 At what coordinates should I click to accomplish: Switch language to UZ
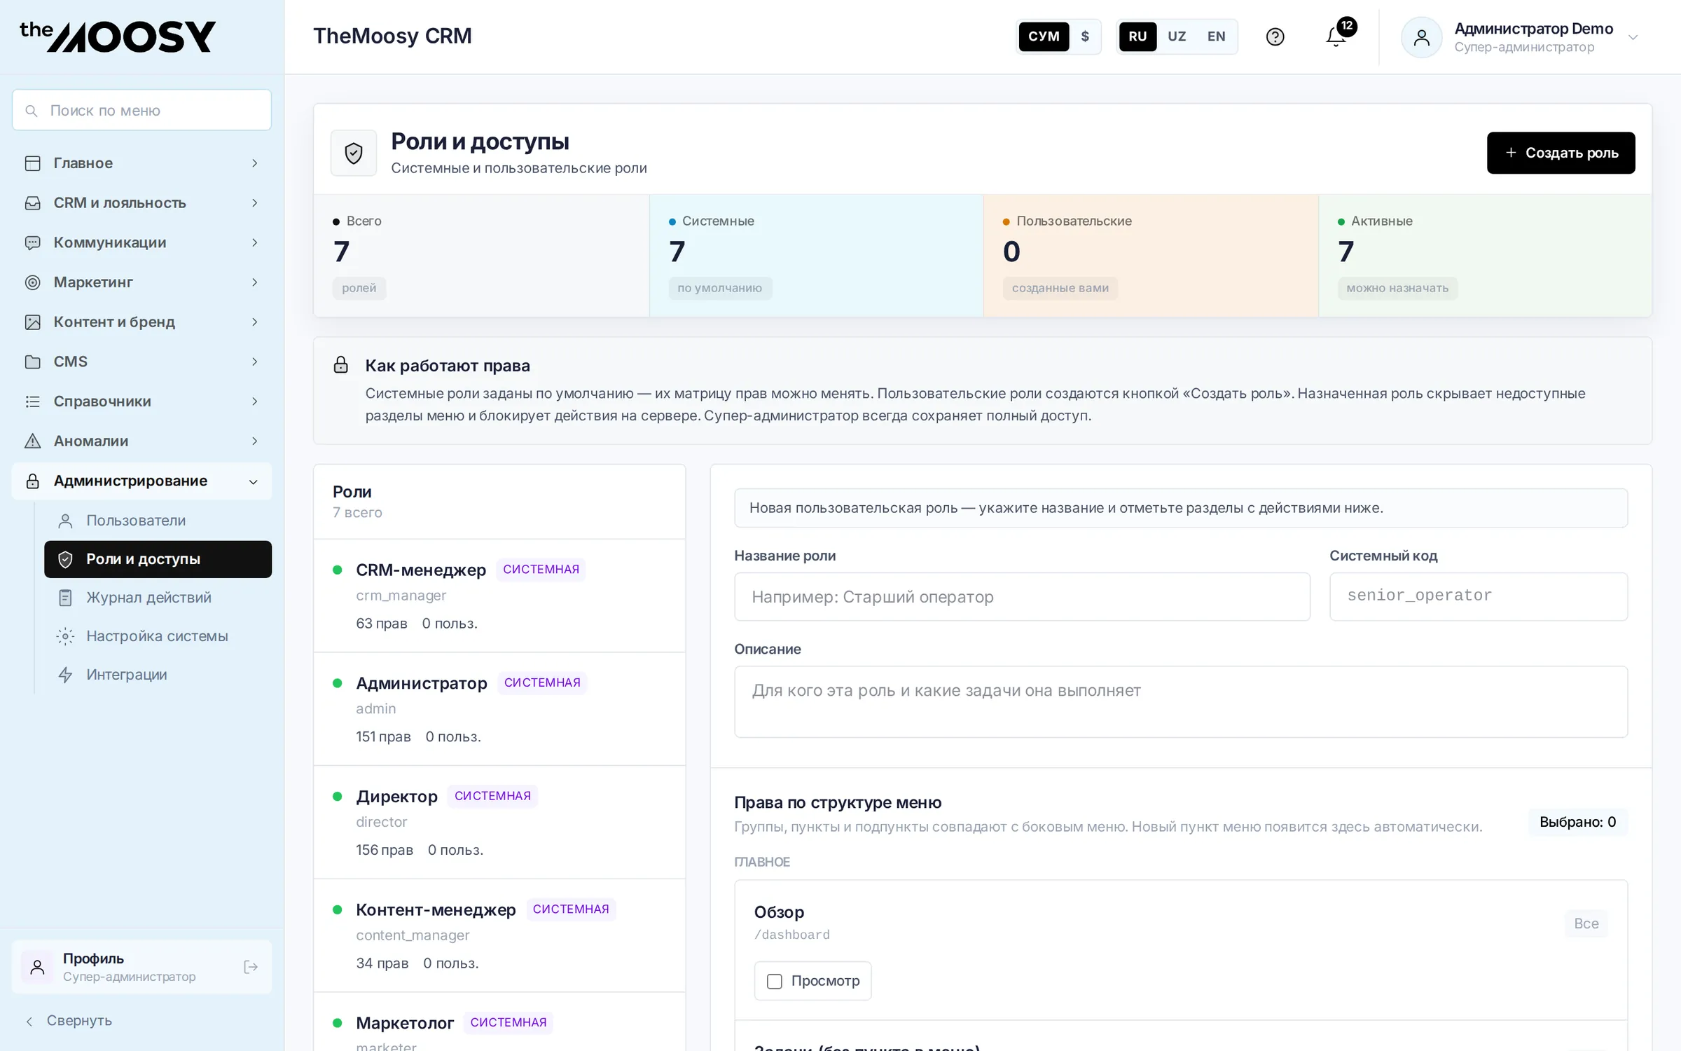(1177, 36)
